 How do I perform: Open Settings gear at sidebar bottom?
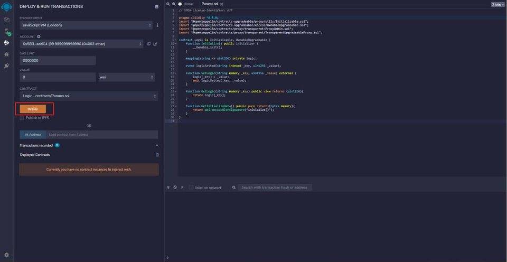click(6, 255)
